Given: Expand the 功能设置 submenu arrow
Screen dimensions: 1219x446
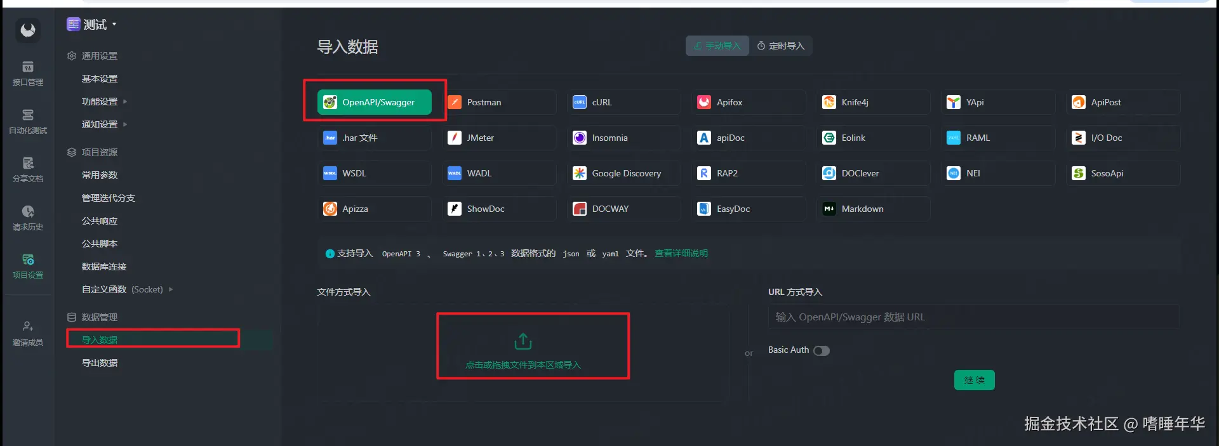Looking at the screenshot, I should click(x=125, y=102).
